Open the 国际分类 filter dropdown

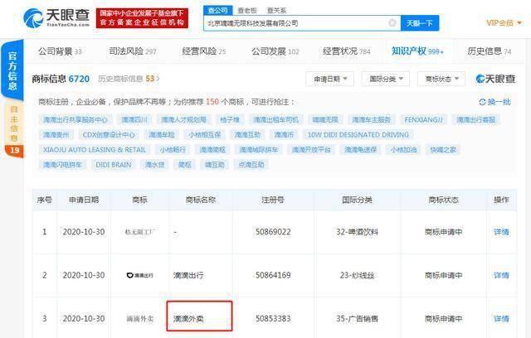point(386,79)
